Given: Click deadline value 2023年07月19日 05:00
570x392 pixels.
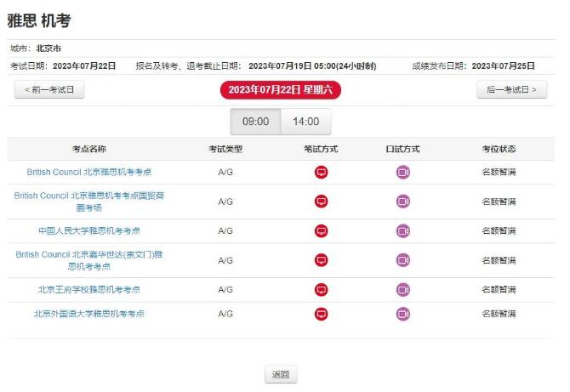Looking at the screenshot, I should tap(312, 65).
